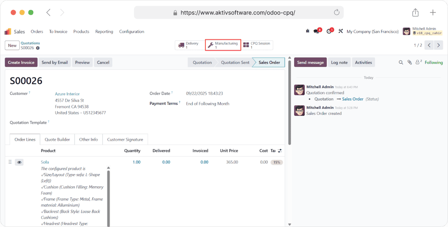This screenshot has height=227, width=448.
Task: Go to next record arrow
Action: pos(438,45)
